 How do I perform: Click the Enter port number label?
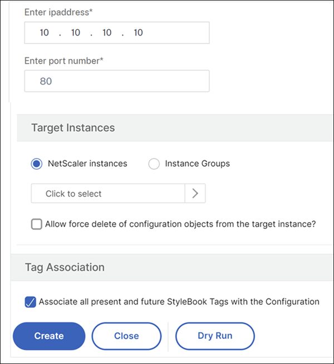pos(64,61)
